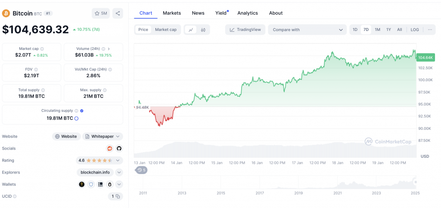
Task: Select the line chart icon
Action: 191,30
